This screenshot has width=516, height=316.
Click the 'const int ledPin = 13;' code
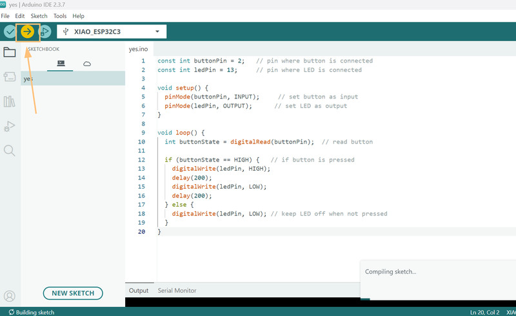(197, 70)
